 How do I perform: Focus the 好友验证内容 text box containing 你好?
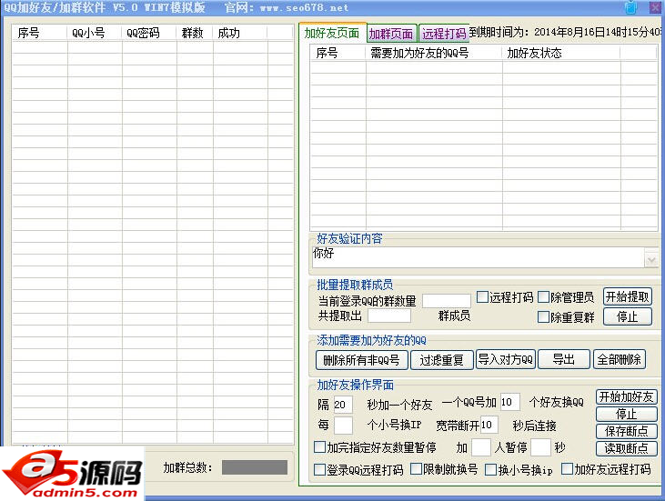pos(479,257)
